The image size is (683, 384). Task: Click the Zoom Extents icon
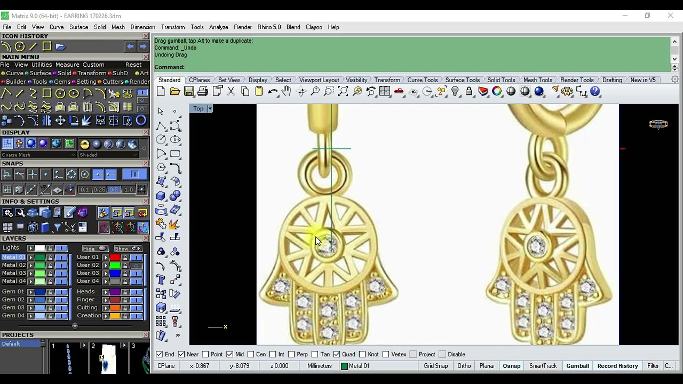coord(343,92)
